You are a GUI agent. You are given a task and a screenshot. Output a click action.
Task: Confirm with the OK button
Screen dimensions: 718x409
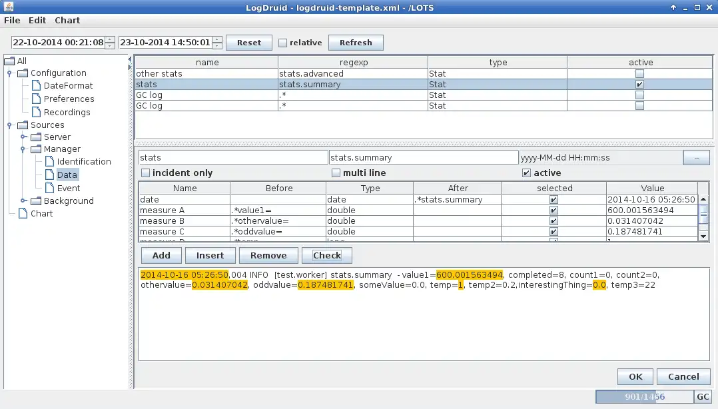pyautogui.click(x=635, y=376)
